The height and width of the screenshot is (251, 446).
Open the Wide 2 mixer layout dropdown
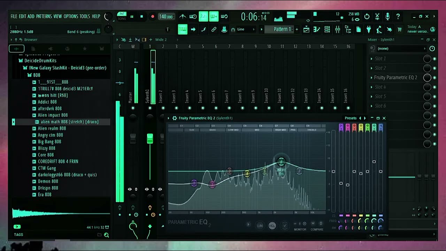(x=161, y=40)
